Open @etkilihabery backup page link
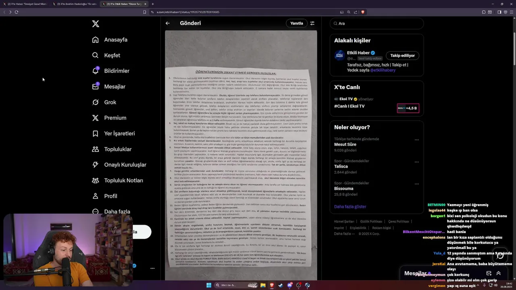 click(x=383, y=70)
